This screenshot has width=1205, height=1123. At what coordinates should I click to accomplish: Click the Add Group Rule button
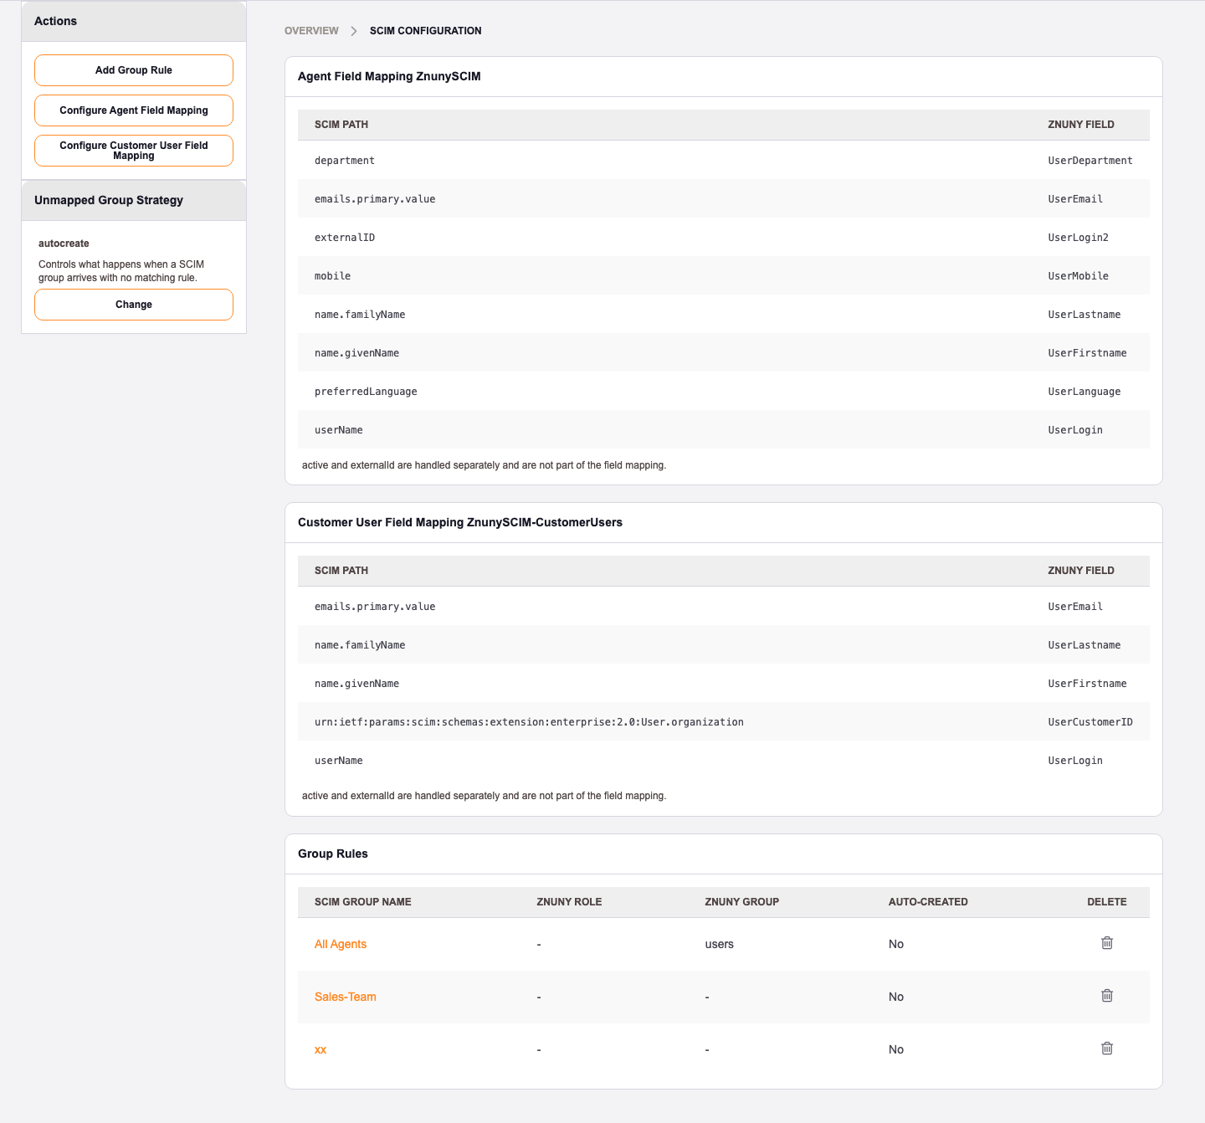click(x=134, y=70)
